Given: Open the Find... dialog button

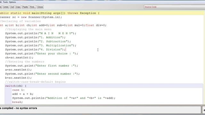Looking at the screenshot, I should (33, 7).
